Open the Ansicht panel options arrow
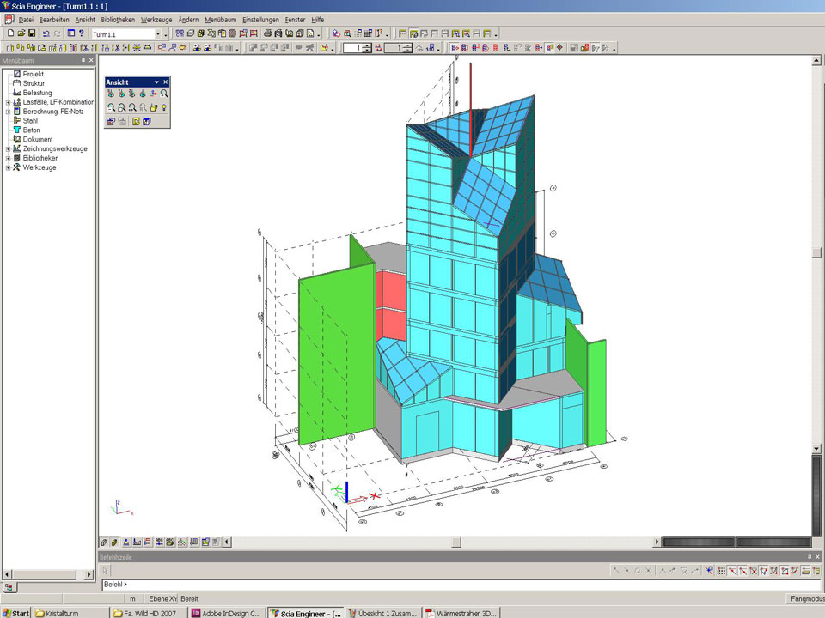Viewport: 825px width, 618px height. point(156,82)
